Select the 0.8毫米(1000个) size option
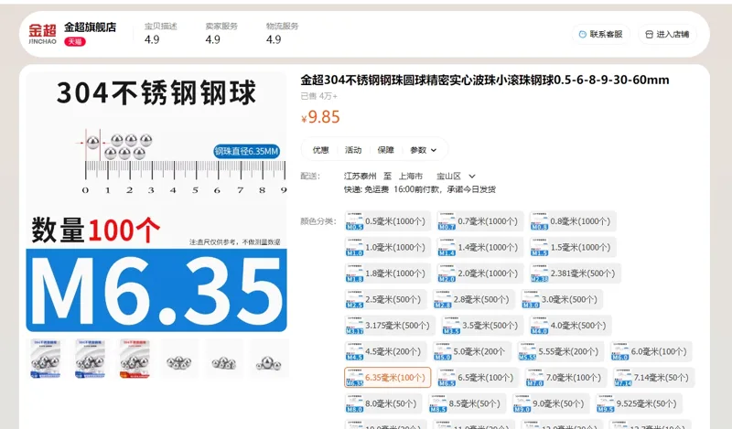The height and width of the screenshot is (429, 732). click(x=573, y=221)
